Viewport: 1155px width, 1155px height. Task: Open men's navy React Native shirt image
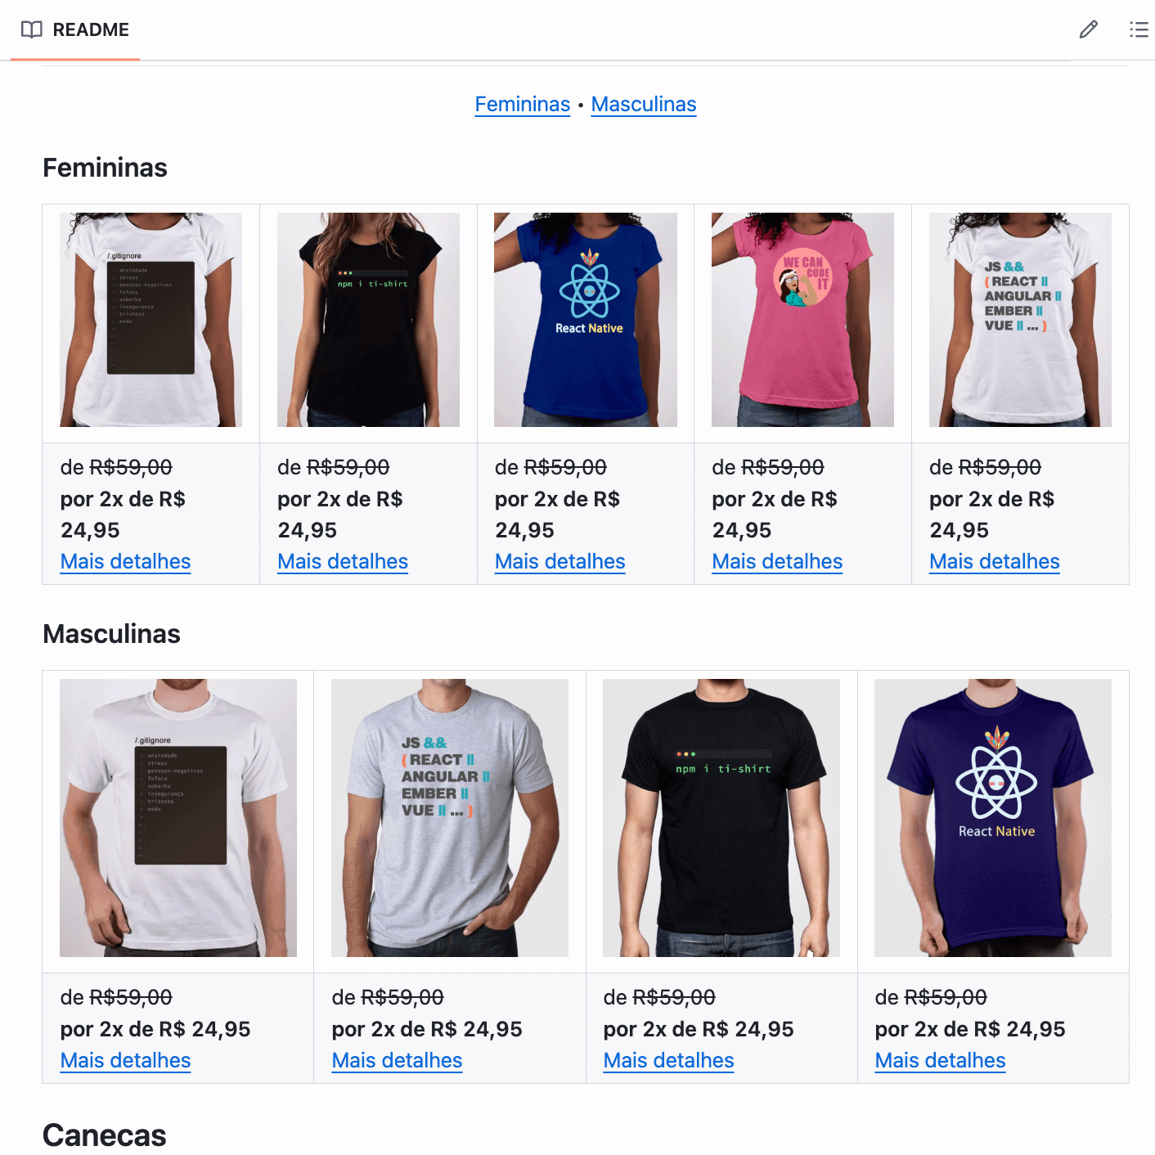point(993,818)
